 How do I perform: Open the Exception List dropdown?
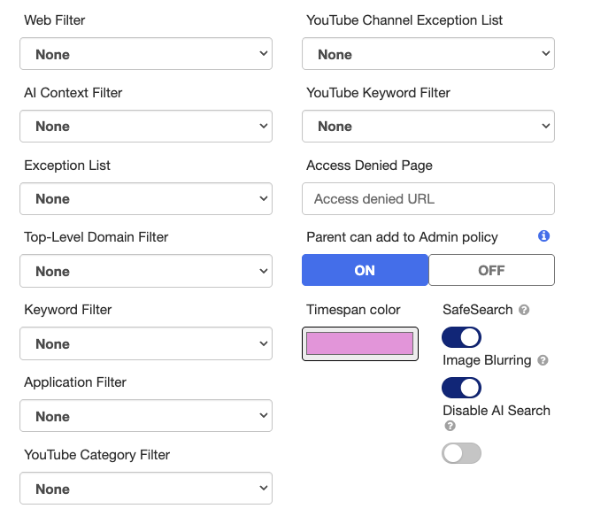(x=146, y=199)
